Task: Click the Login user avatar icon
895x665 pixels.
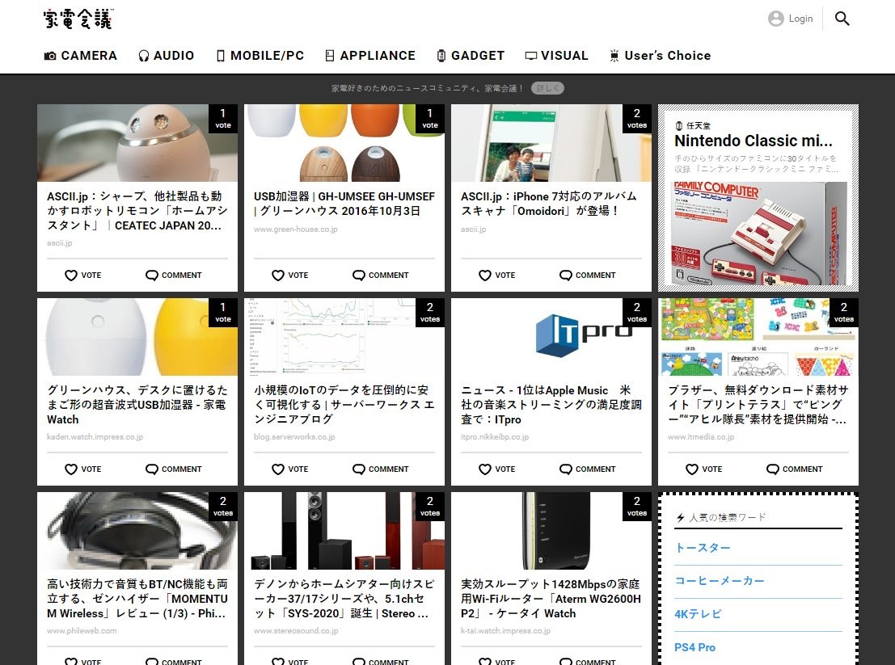Action: click(775, 19)
